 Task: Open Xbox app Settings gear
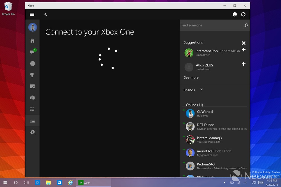(x=32, y=131)
